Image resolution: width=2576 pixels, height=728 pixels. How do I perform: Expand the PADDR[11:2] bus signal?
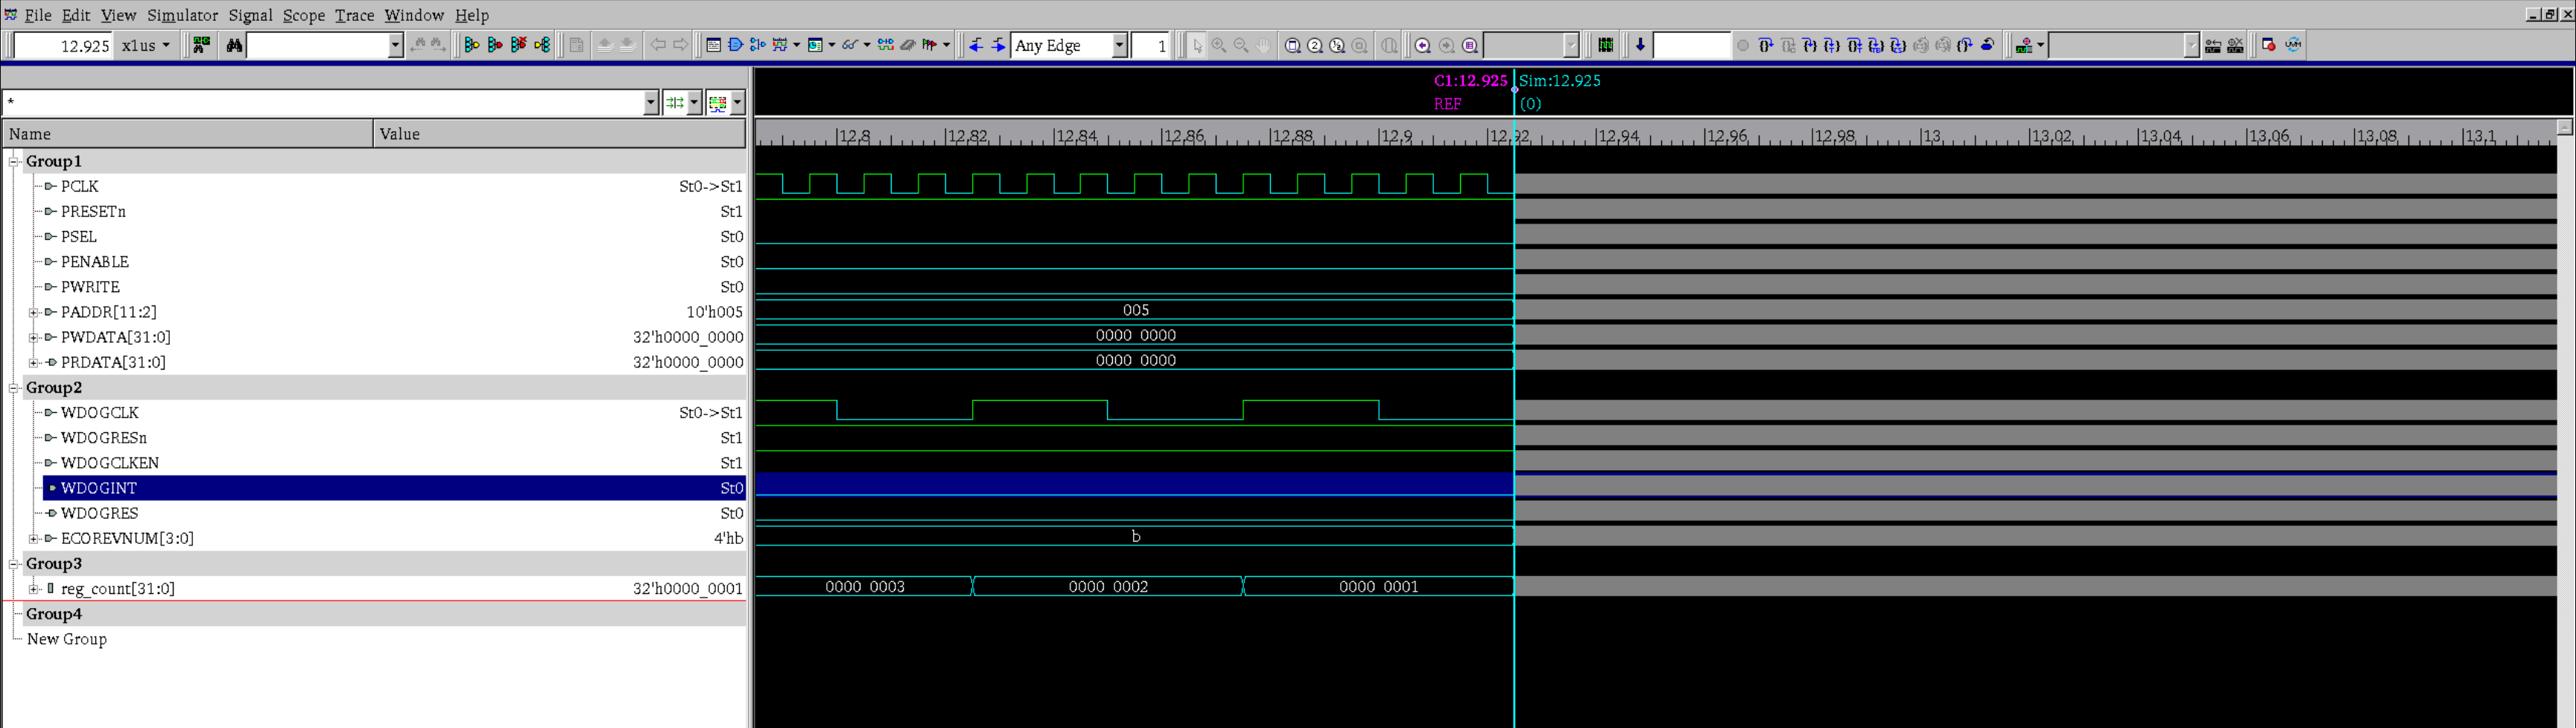point(33,312)
